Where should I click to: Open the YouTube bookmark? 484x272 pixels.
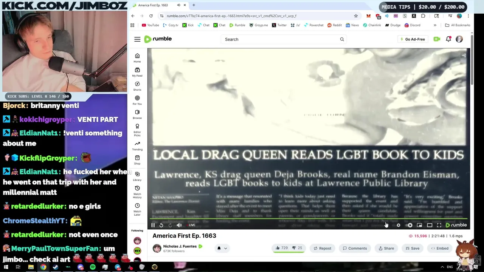(x=150, y=25)
